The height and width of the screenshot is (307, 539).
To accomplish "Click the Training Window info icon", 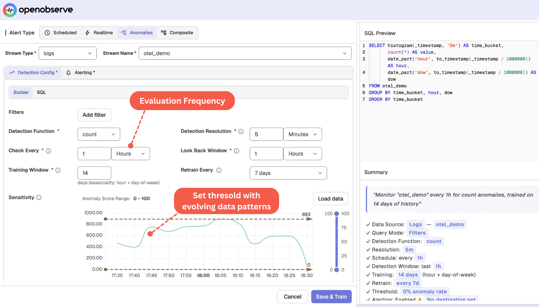I will [58, 170].
